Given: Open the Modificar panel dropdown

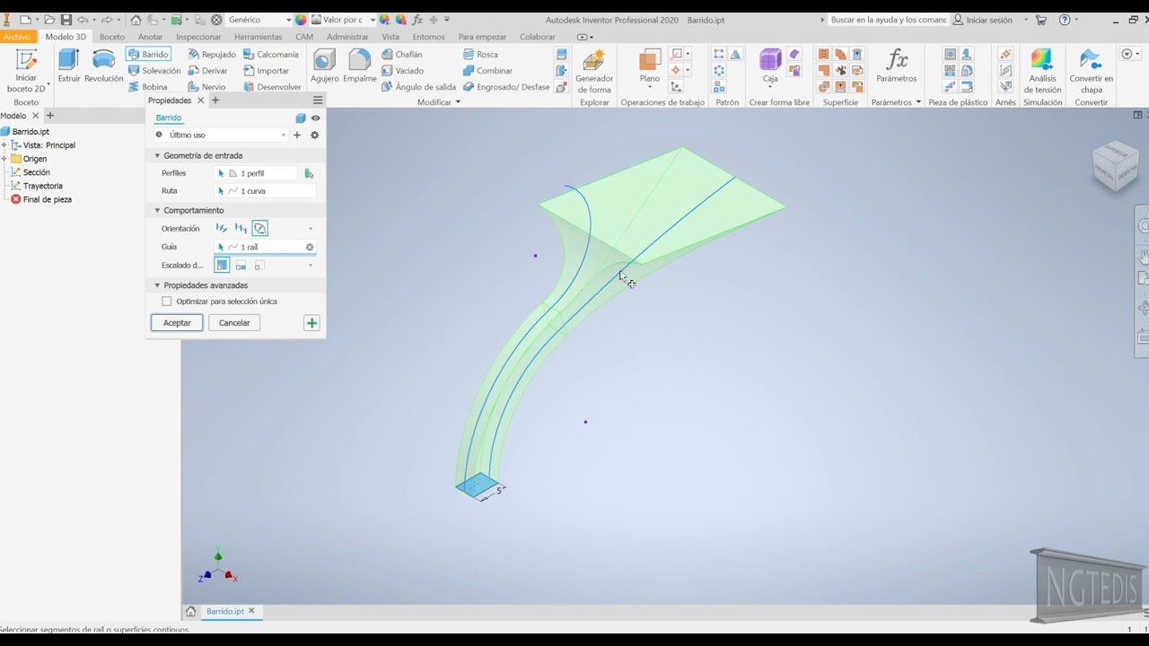Looking at the screenshot, I should coord(438,102).
